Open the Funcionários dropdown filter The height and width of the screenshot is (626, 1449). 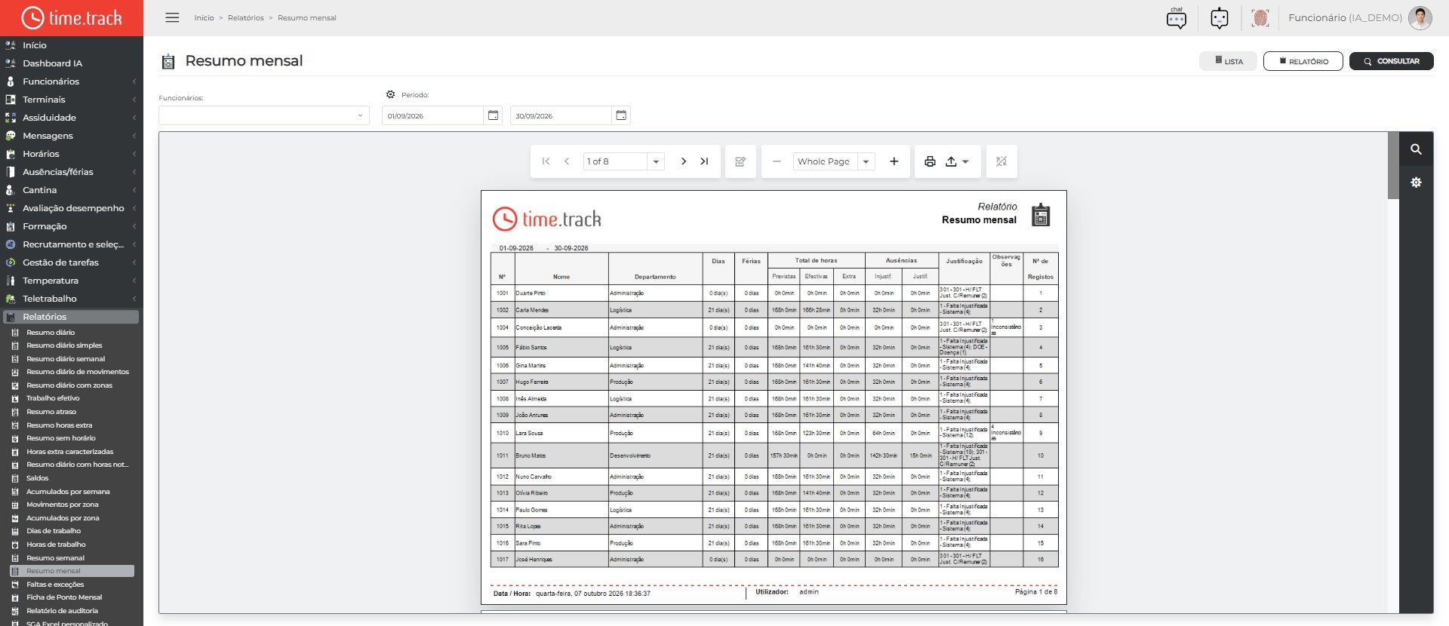pos(263,115)
